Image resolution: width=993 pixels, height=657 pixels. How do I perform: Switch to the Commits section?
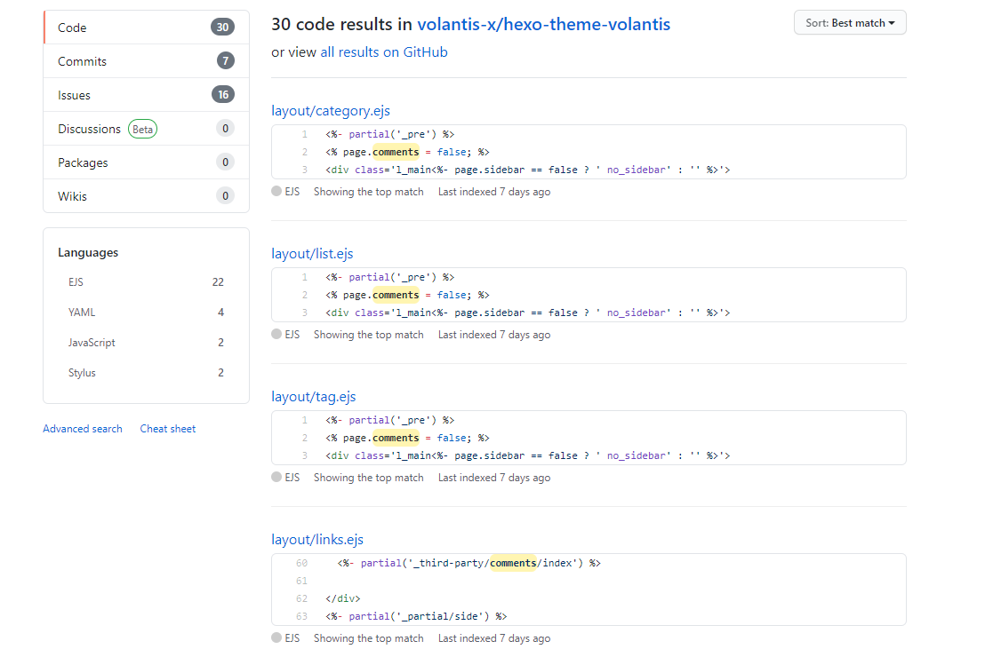tap(82, 60)
